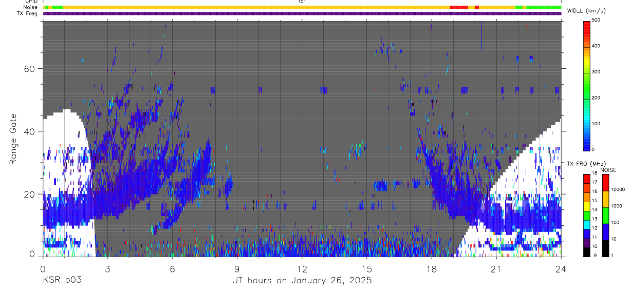631x291 pixels.
Task: Pick the green block of NOISE legend
Action: pyautogui.click(x=605, y=216)
